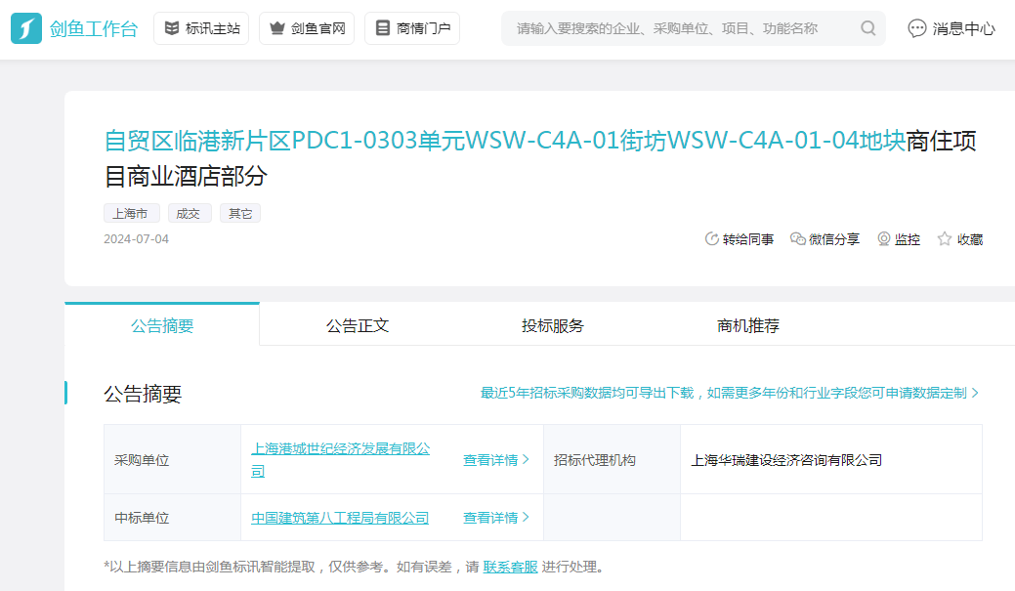Open 商情门户 button
Screen dimensions: 1015x591
412,28
